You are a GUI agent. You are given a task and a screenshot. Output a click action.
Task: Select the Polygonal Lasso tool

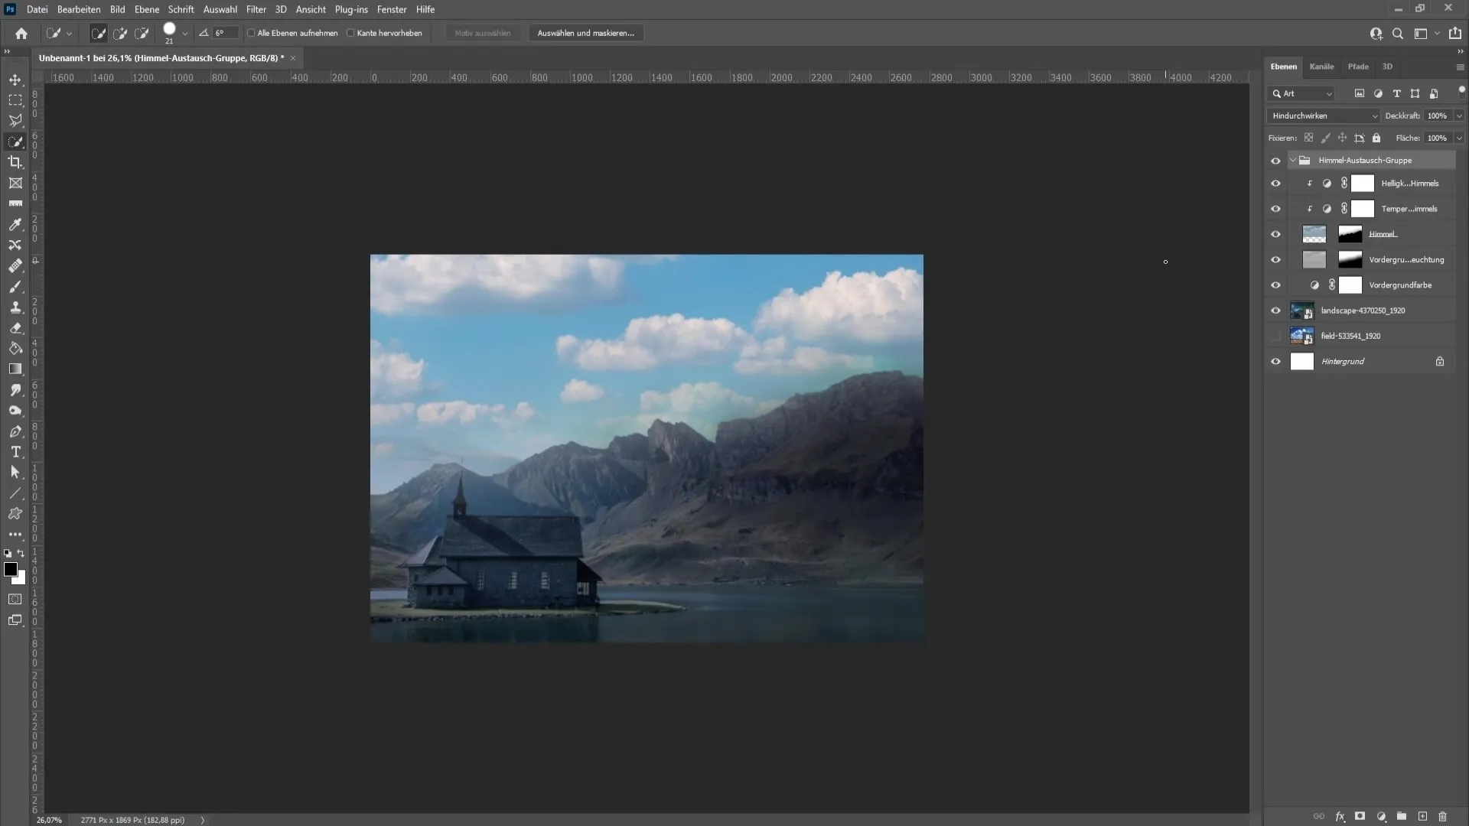click(x=15, y=121)
